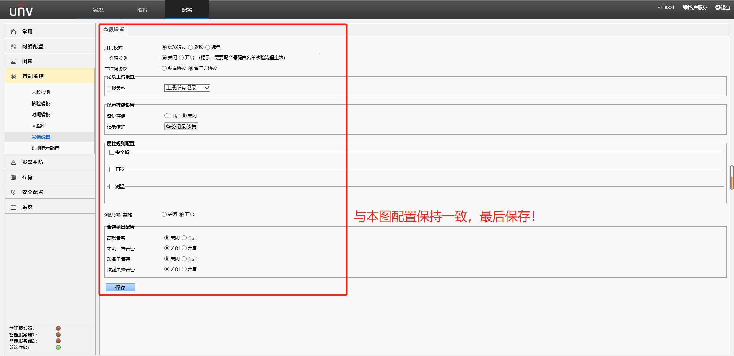734x356 pixels.
Task: Click the 智能服务器1 red status indicator
Action: click(x=58, y=335)
